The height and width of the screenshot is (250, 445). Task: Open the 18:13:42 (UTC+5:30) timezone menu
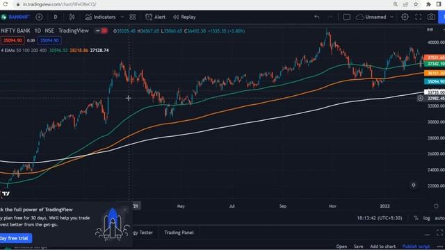coord(380,218)
